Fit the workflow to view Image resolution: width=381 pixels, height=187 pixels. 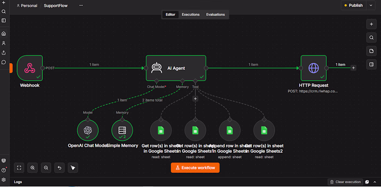pyautogui.click(x=19, y=168)
